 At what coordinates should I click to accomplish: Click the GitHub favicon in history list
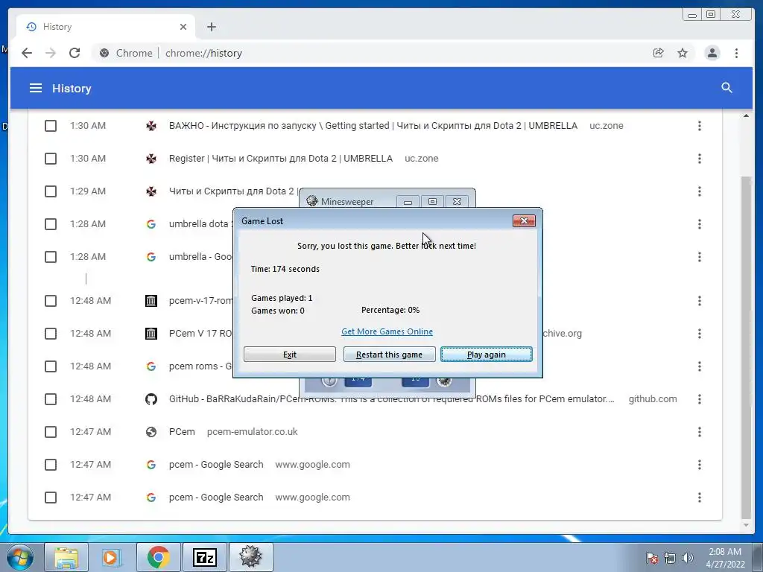(151, 399)
